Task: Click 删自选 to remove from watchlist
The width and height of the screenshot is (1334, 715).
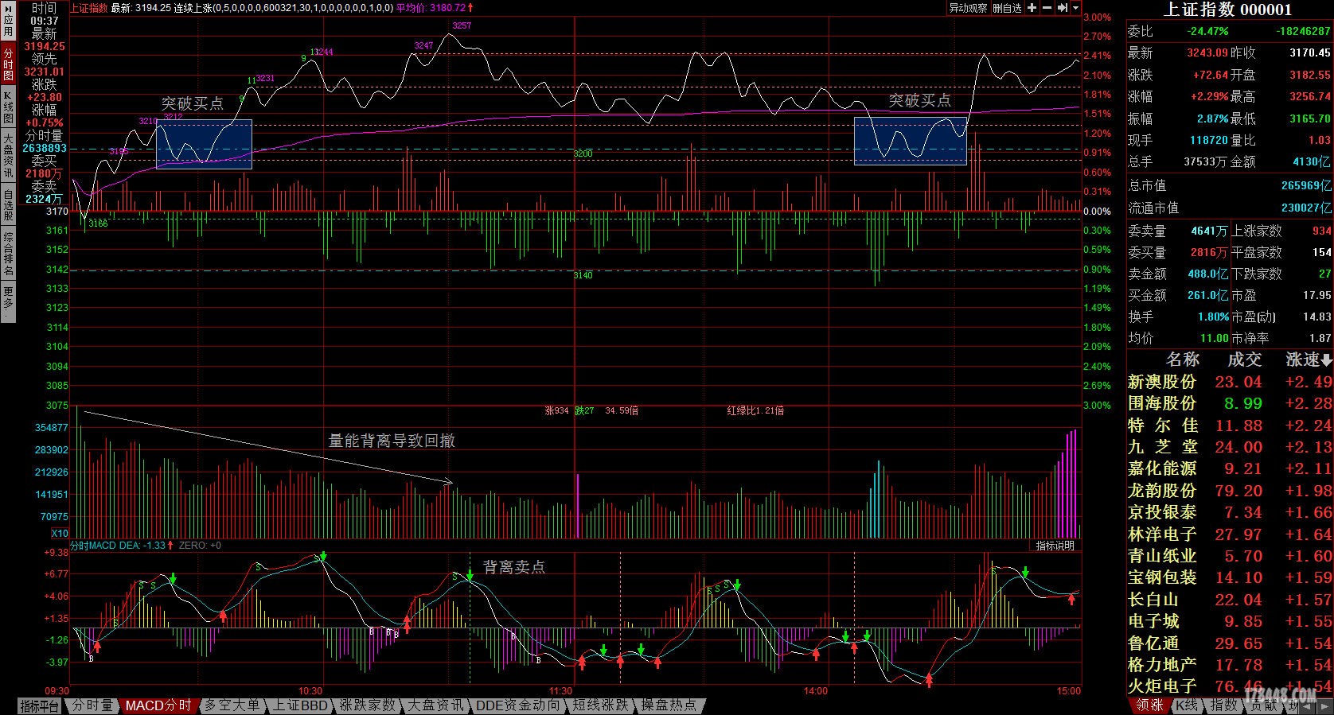Action: tap(1007, 8)
